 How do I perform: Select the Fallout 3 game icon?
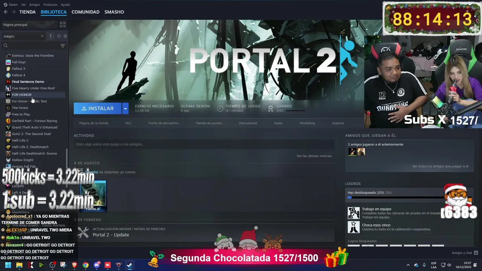[x=8, y=69]
